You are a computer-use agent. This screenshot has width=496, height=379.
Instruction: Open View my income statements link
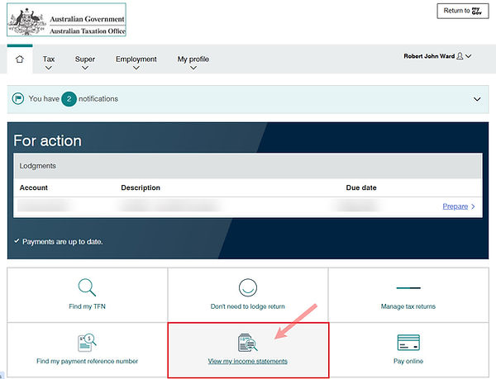coord(248,361)
